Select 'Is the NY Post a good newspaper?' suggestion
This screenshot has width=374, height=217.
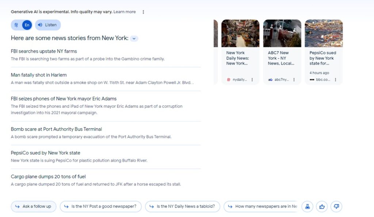tap(101, 206)
